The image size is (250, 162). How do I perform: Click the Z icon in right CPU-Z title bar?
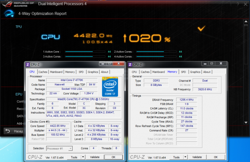click(130, 64)
